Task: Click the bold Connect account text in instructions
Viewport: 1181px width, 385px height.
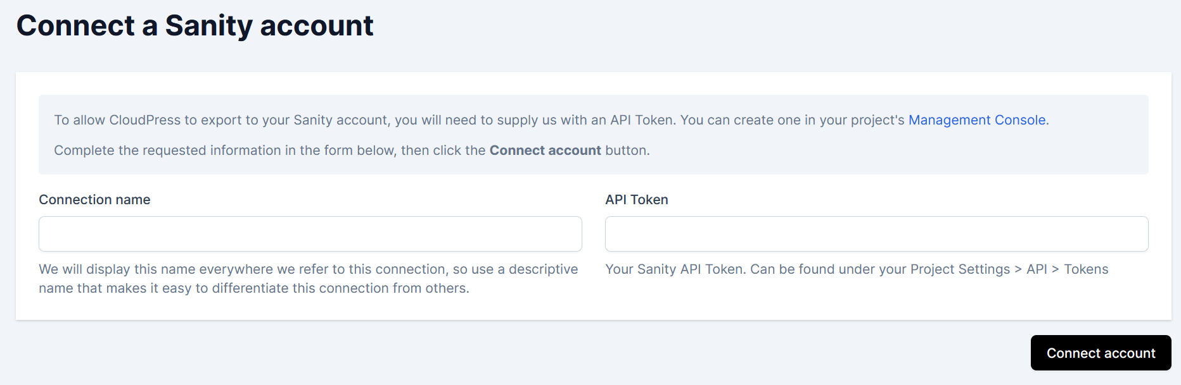Action: coord(545,150)
